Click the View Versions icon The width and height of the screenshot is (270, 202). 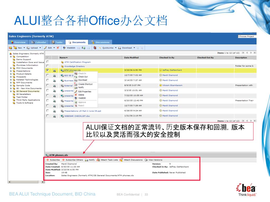(x=146, y=160)
